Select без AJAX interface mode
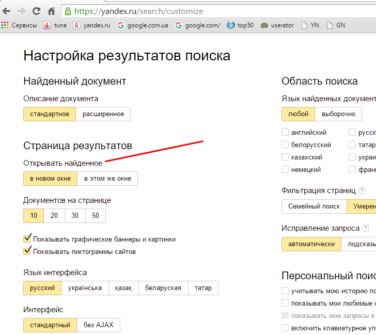This screenshot has width=376, height=335. (x=98, y=325)
